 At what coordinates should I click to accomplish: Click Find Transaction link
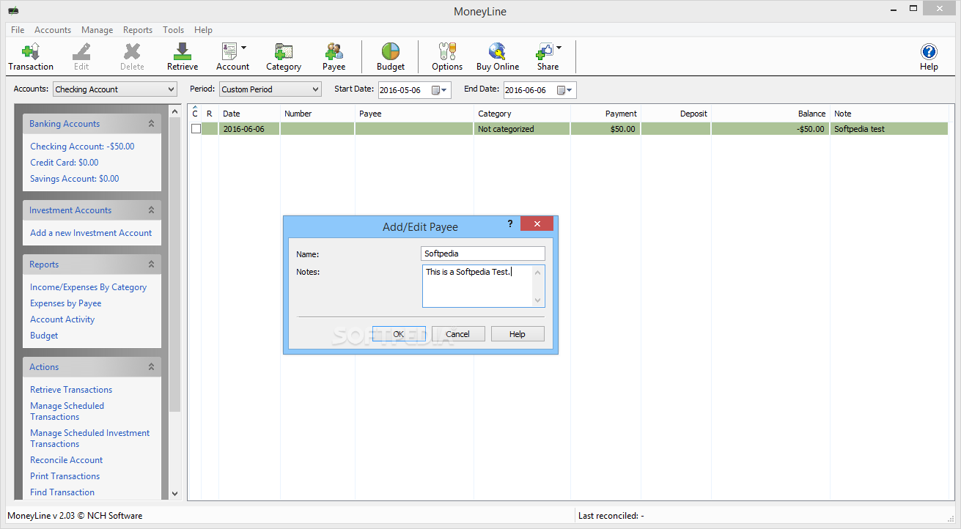62,492
